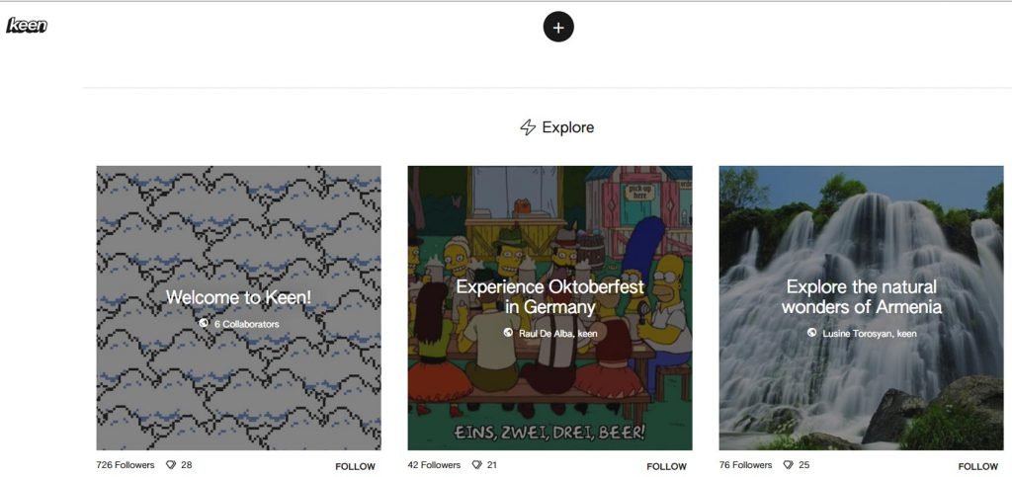This screenshot has height=477, width=1012.
Task: Follow the Welcome to Keen! keen
Action: [355, 466]
